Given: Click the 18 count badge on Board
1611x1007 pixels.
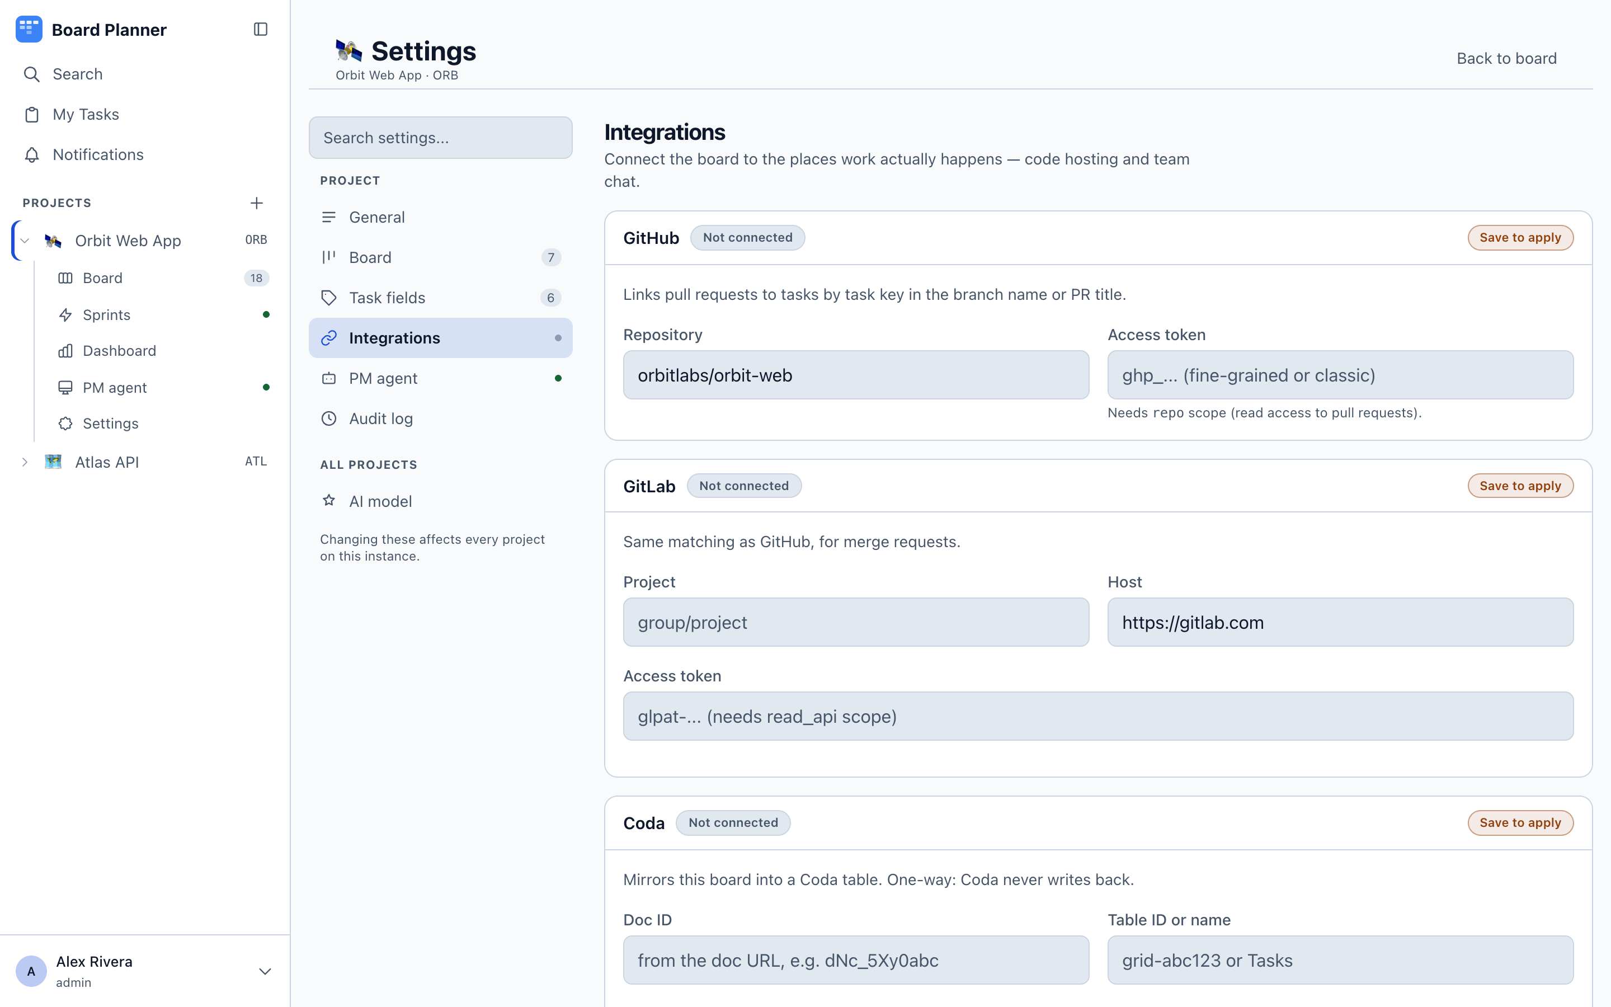Looking at the screenshot, I should pyautogui.click(x=256, y=277).
